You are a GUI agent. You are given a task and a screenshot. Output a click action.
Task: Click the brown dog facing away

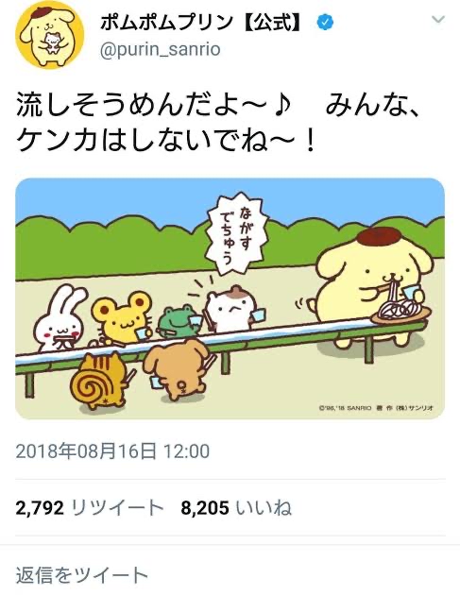pyautogui.click(x=178, y=370)
